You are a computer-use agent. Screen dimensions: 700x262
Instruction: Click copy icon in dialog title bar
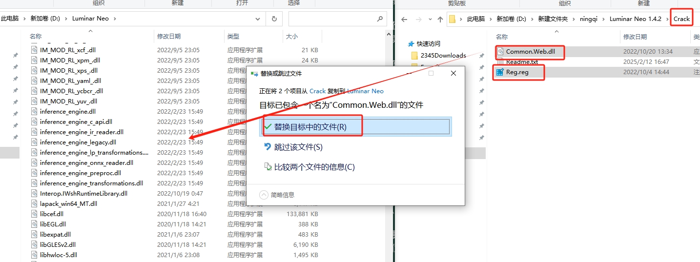[254, 74]
